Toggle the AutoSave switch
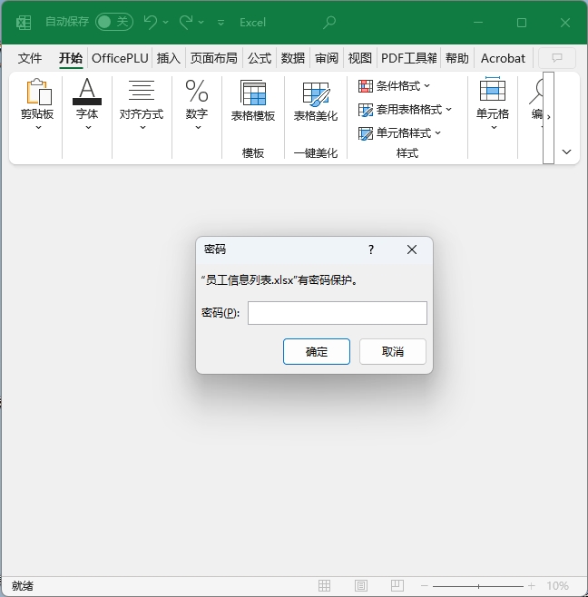Screen dimensions: 588x597 (114, 22)
